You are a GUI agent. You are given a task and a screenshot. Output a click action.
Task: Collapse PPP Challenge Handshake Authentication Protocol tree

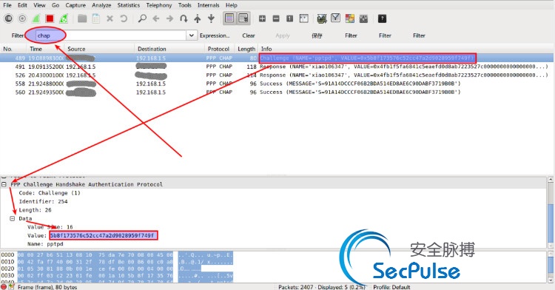coord(4,184)
